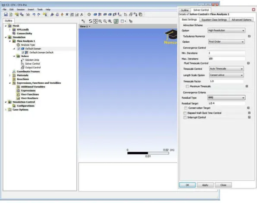257x203 pixels.
Task: Select Output Control in the outline tree
Action: coord(33,68)
